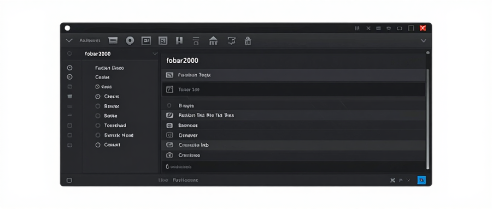Click the X icon in the bottom status bar
The width and height of the screenshot is (492, 209).
point(392,180)
